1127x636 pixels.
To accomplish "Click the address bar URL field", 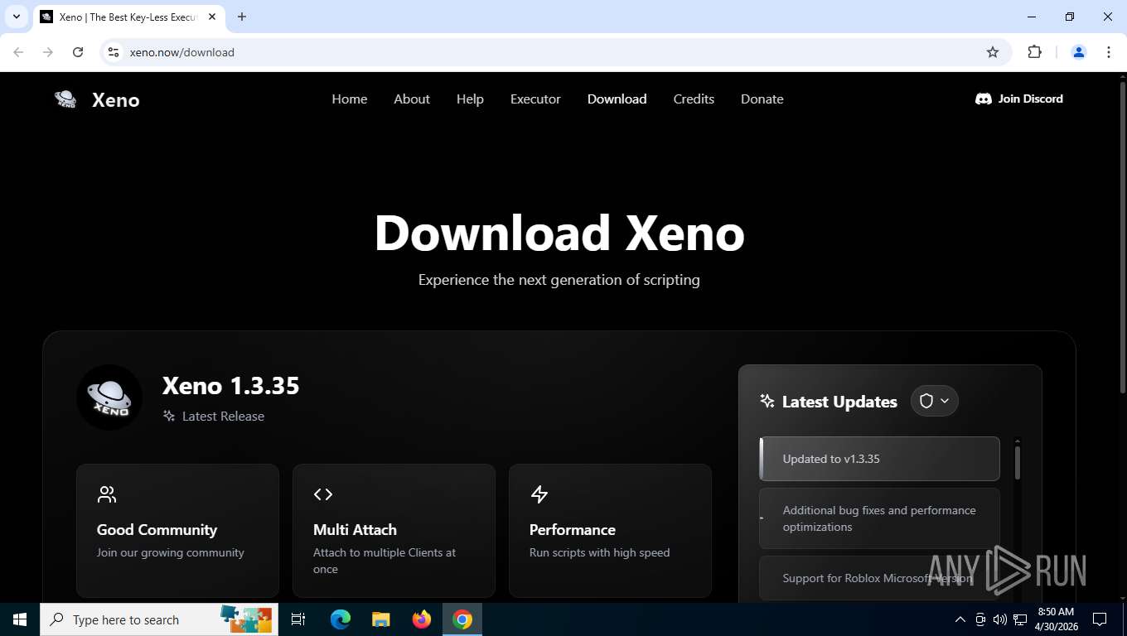I will point(555,52).
